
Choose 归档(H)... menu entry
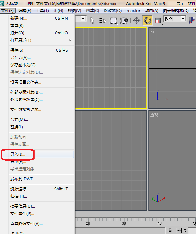point(41,196)
